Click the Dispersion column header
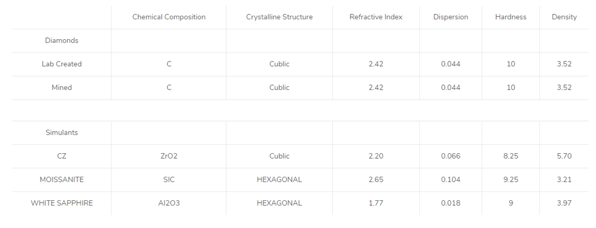 pyautogui.click(x=451, y=17)
